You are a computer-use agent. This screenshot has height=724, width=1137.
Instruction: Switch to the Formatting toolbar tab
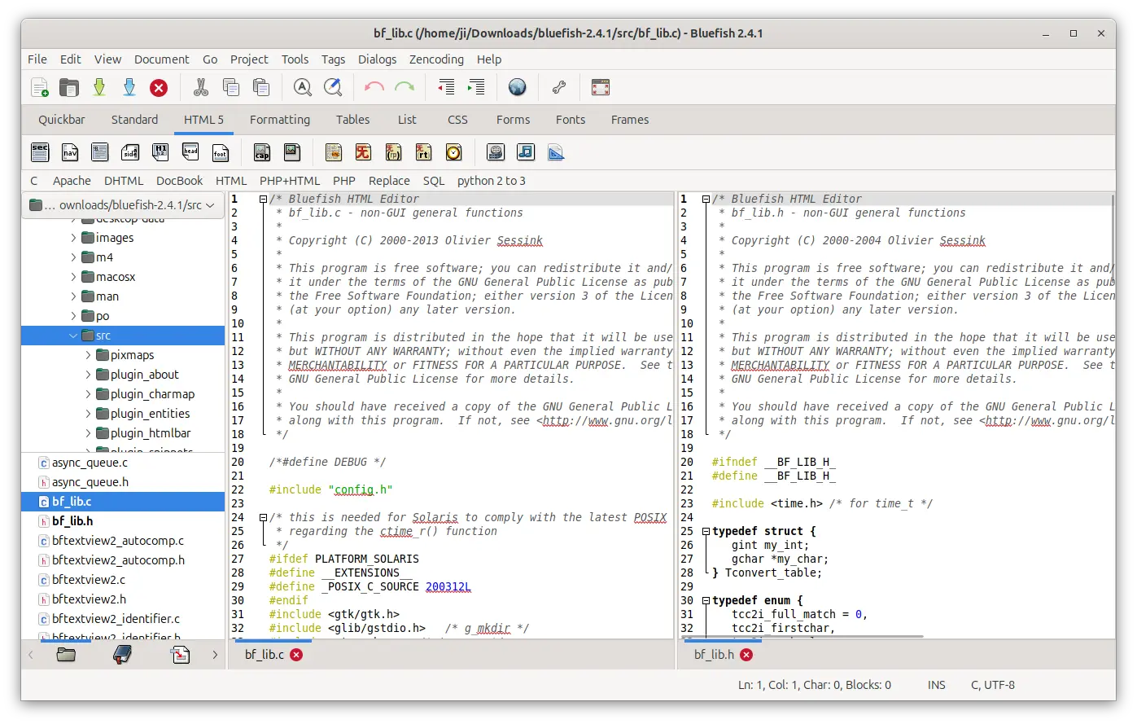point(279,120)
